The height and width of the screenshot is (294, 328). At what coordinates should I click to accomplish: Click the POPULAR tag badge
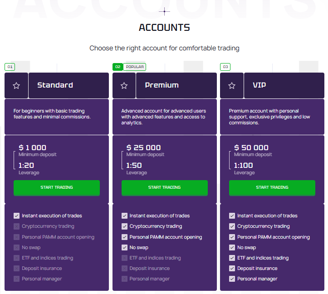(x=135, y=67)
